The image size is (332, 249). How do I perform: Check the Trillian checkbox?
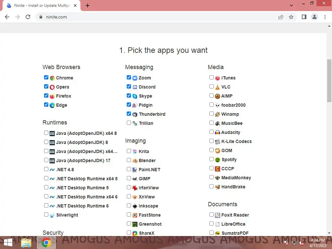click(129, 123)
